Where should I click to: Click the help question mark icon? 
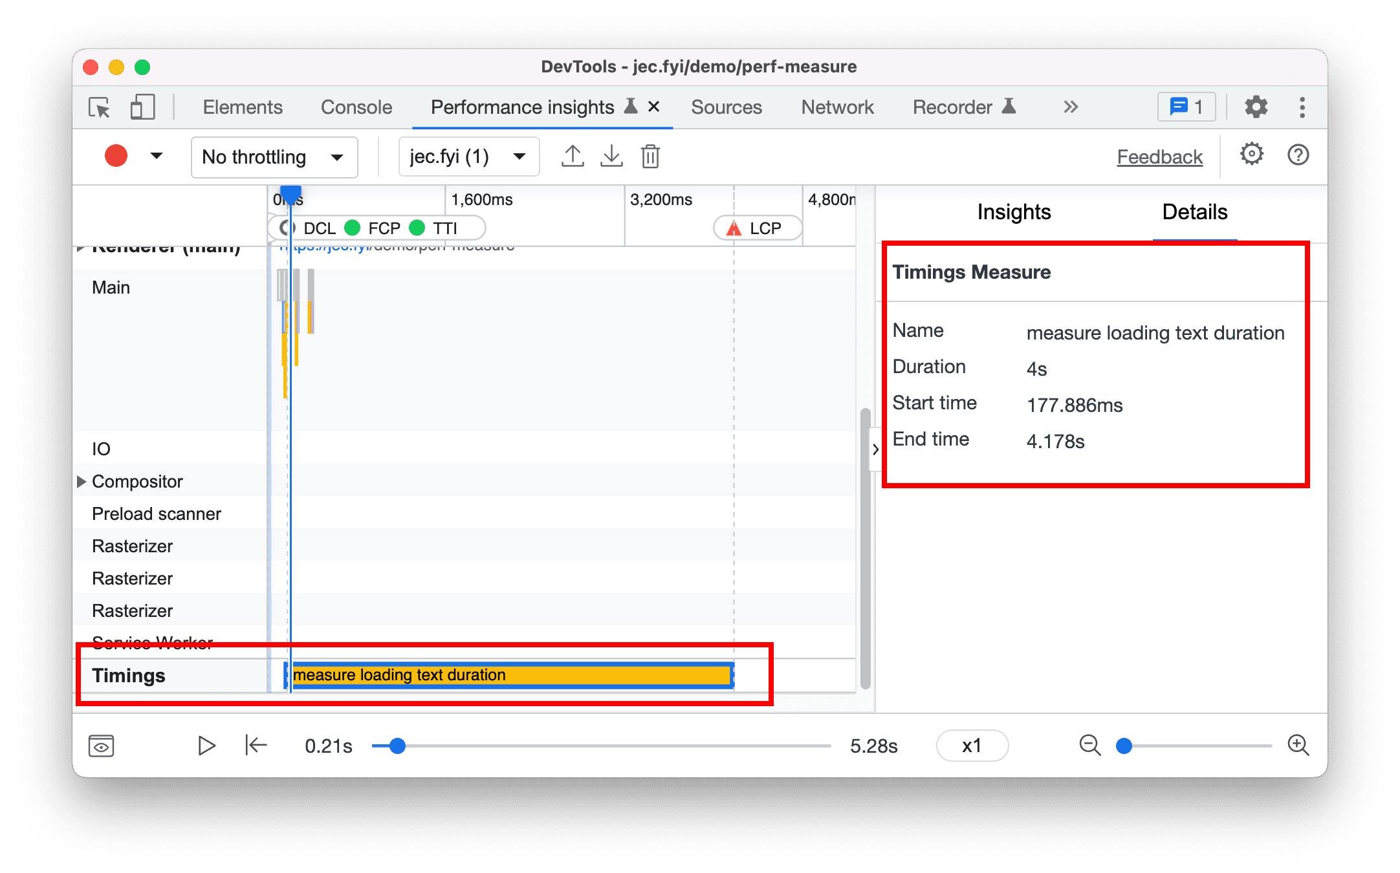pos(1296,155)
